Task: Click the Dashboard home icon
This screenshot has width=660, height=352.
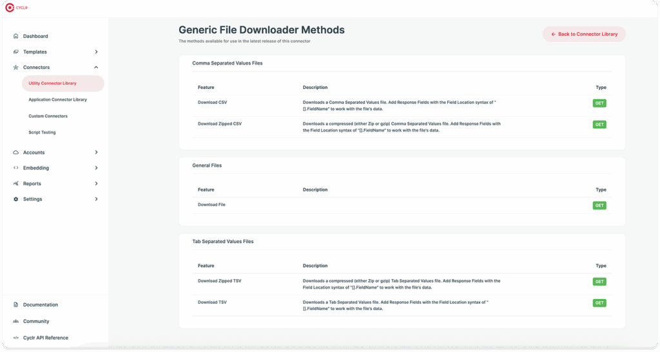Action: [16, 36]
